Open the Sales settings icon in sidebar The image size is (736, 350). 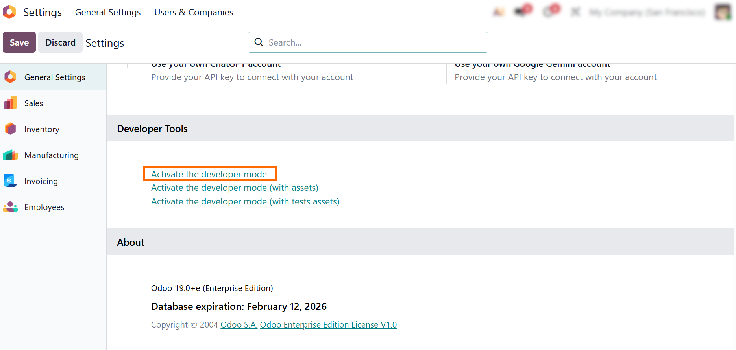[10, 103]
